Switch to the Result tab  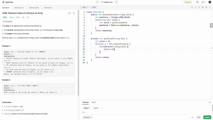94,102
